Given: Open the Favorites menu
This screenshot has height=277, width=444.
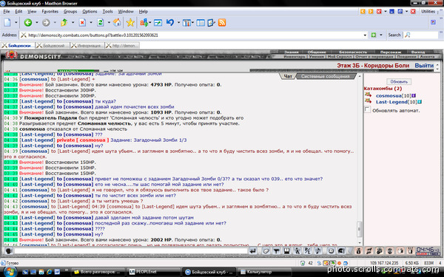Looking at the screenshot, I should point(50,12).
